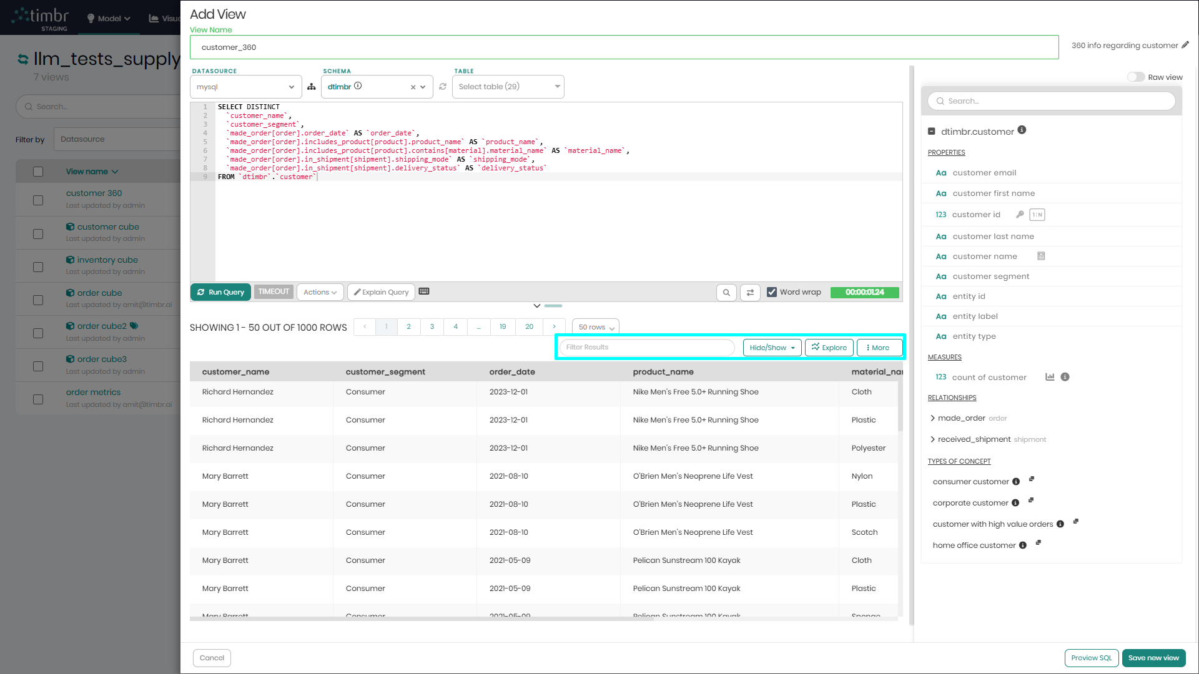Toggle the Raw view switch
This screenshot has height=674, width=1199.
point(1135,77)
